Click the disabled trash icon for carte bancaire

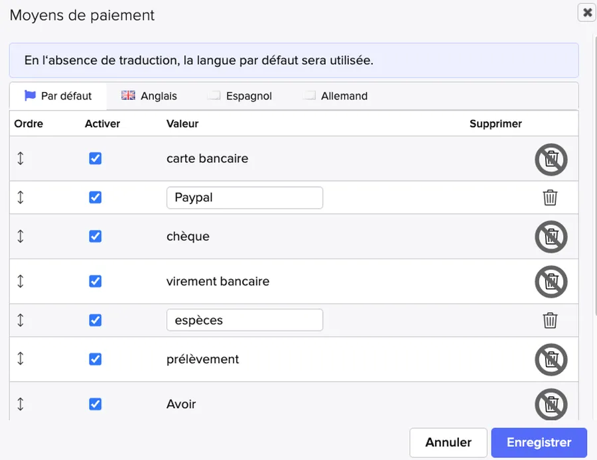point(551,159)
